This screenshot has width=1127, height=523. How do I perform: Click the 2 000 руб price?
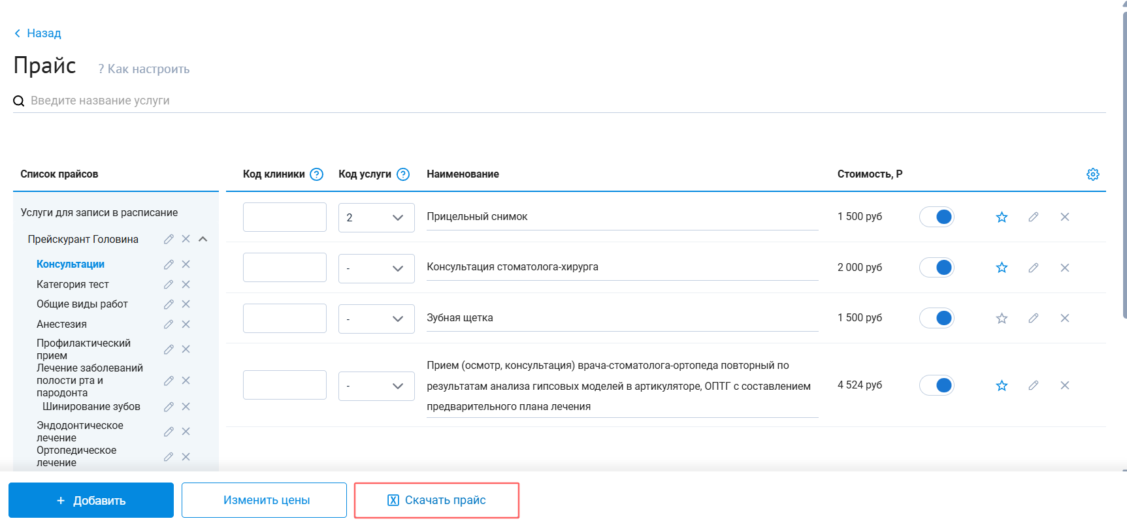tap(860, 268)
